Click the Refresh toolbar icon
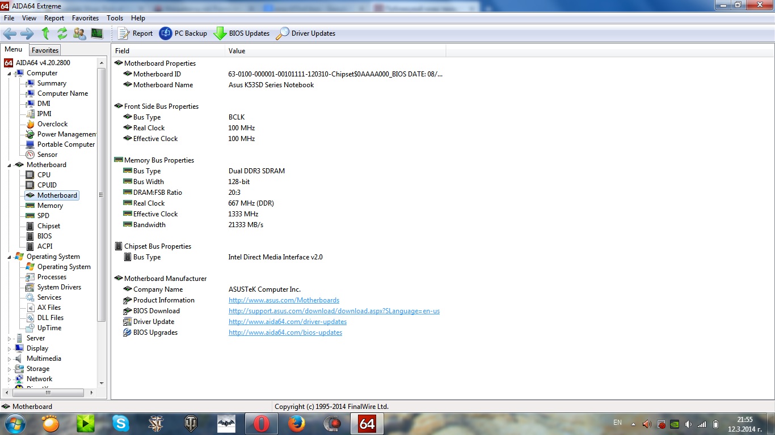This screenshot has height=435, width=775. [62, 33]
